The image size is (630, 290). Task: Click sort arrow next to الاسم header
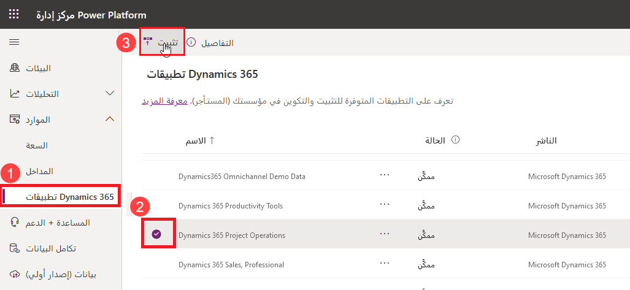212,140
